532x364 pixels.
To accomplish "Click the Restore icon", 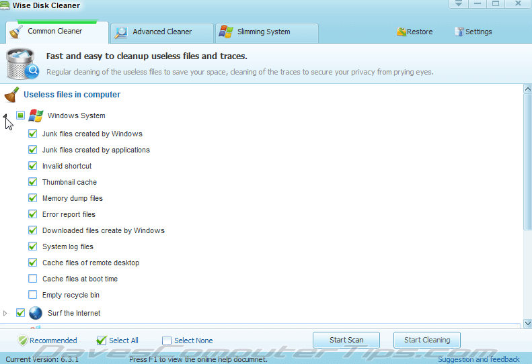I will point(401,32).
